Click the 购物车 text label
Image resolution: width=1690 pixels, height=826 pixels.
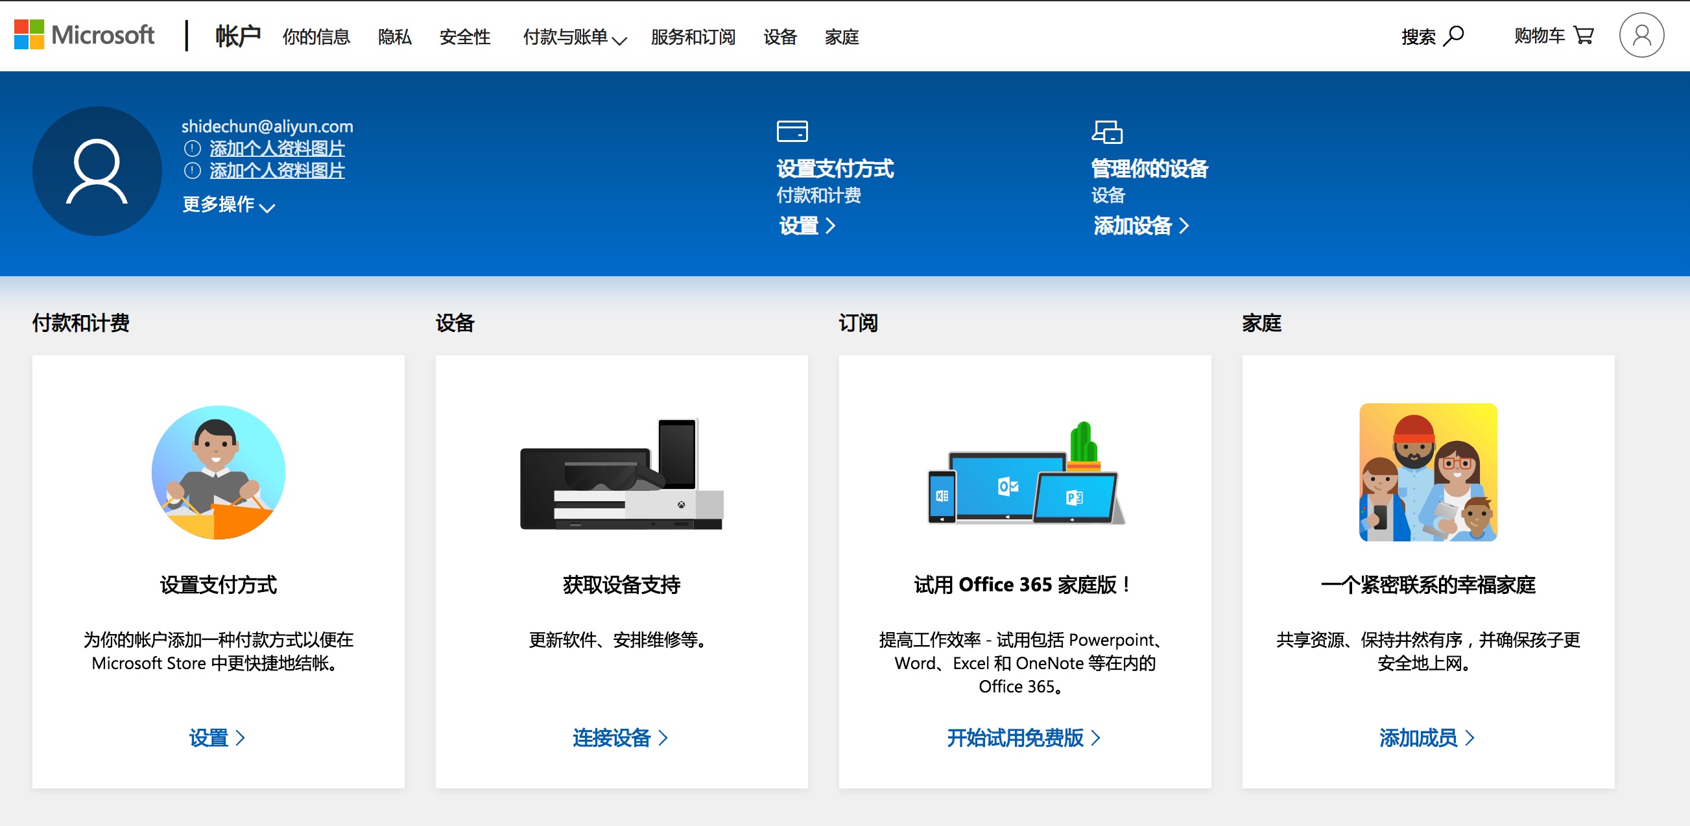click(x=1539, y=36)
